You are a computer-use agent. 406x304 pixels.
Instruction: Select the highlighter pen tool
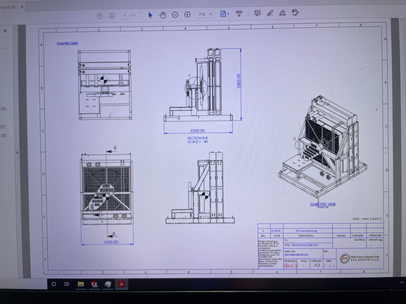(270, 13)
